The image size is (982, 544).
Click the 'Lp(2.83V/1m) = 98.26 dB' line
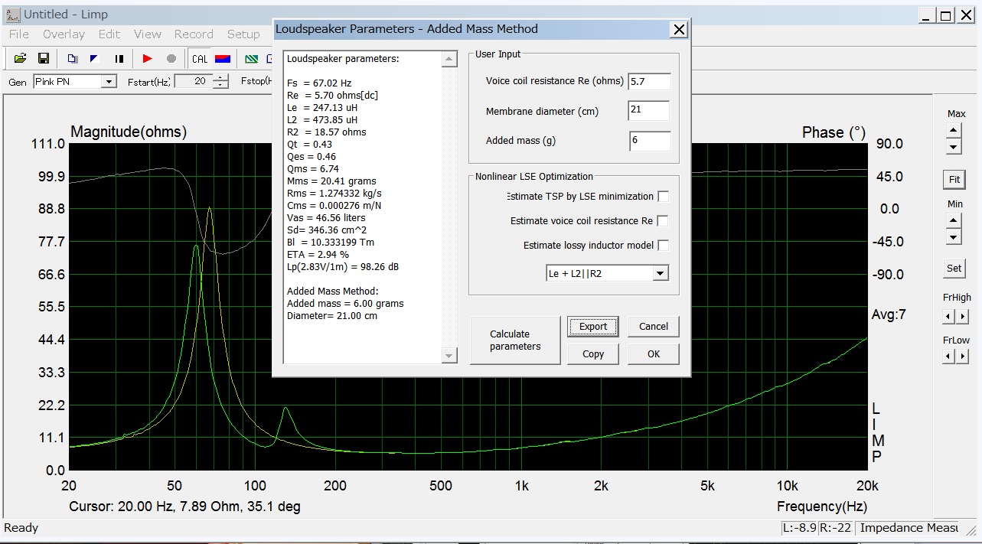coord(343,266)
